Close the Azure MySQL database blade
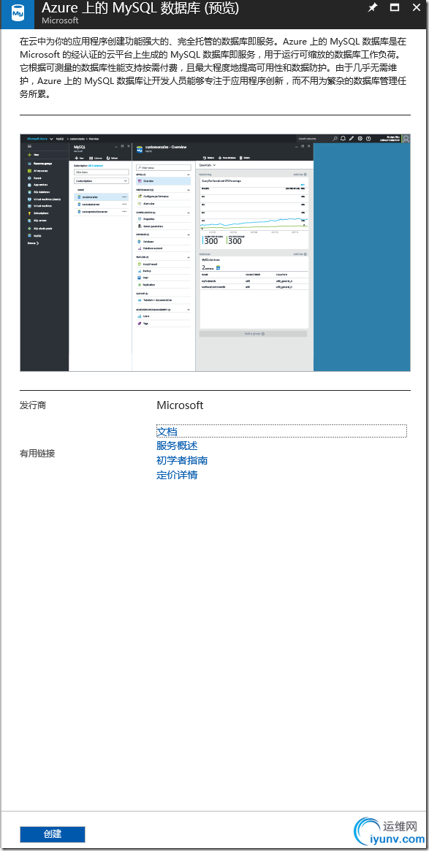This screenshot has height=851, width=429. point(417,7)
